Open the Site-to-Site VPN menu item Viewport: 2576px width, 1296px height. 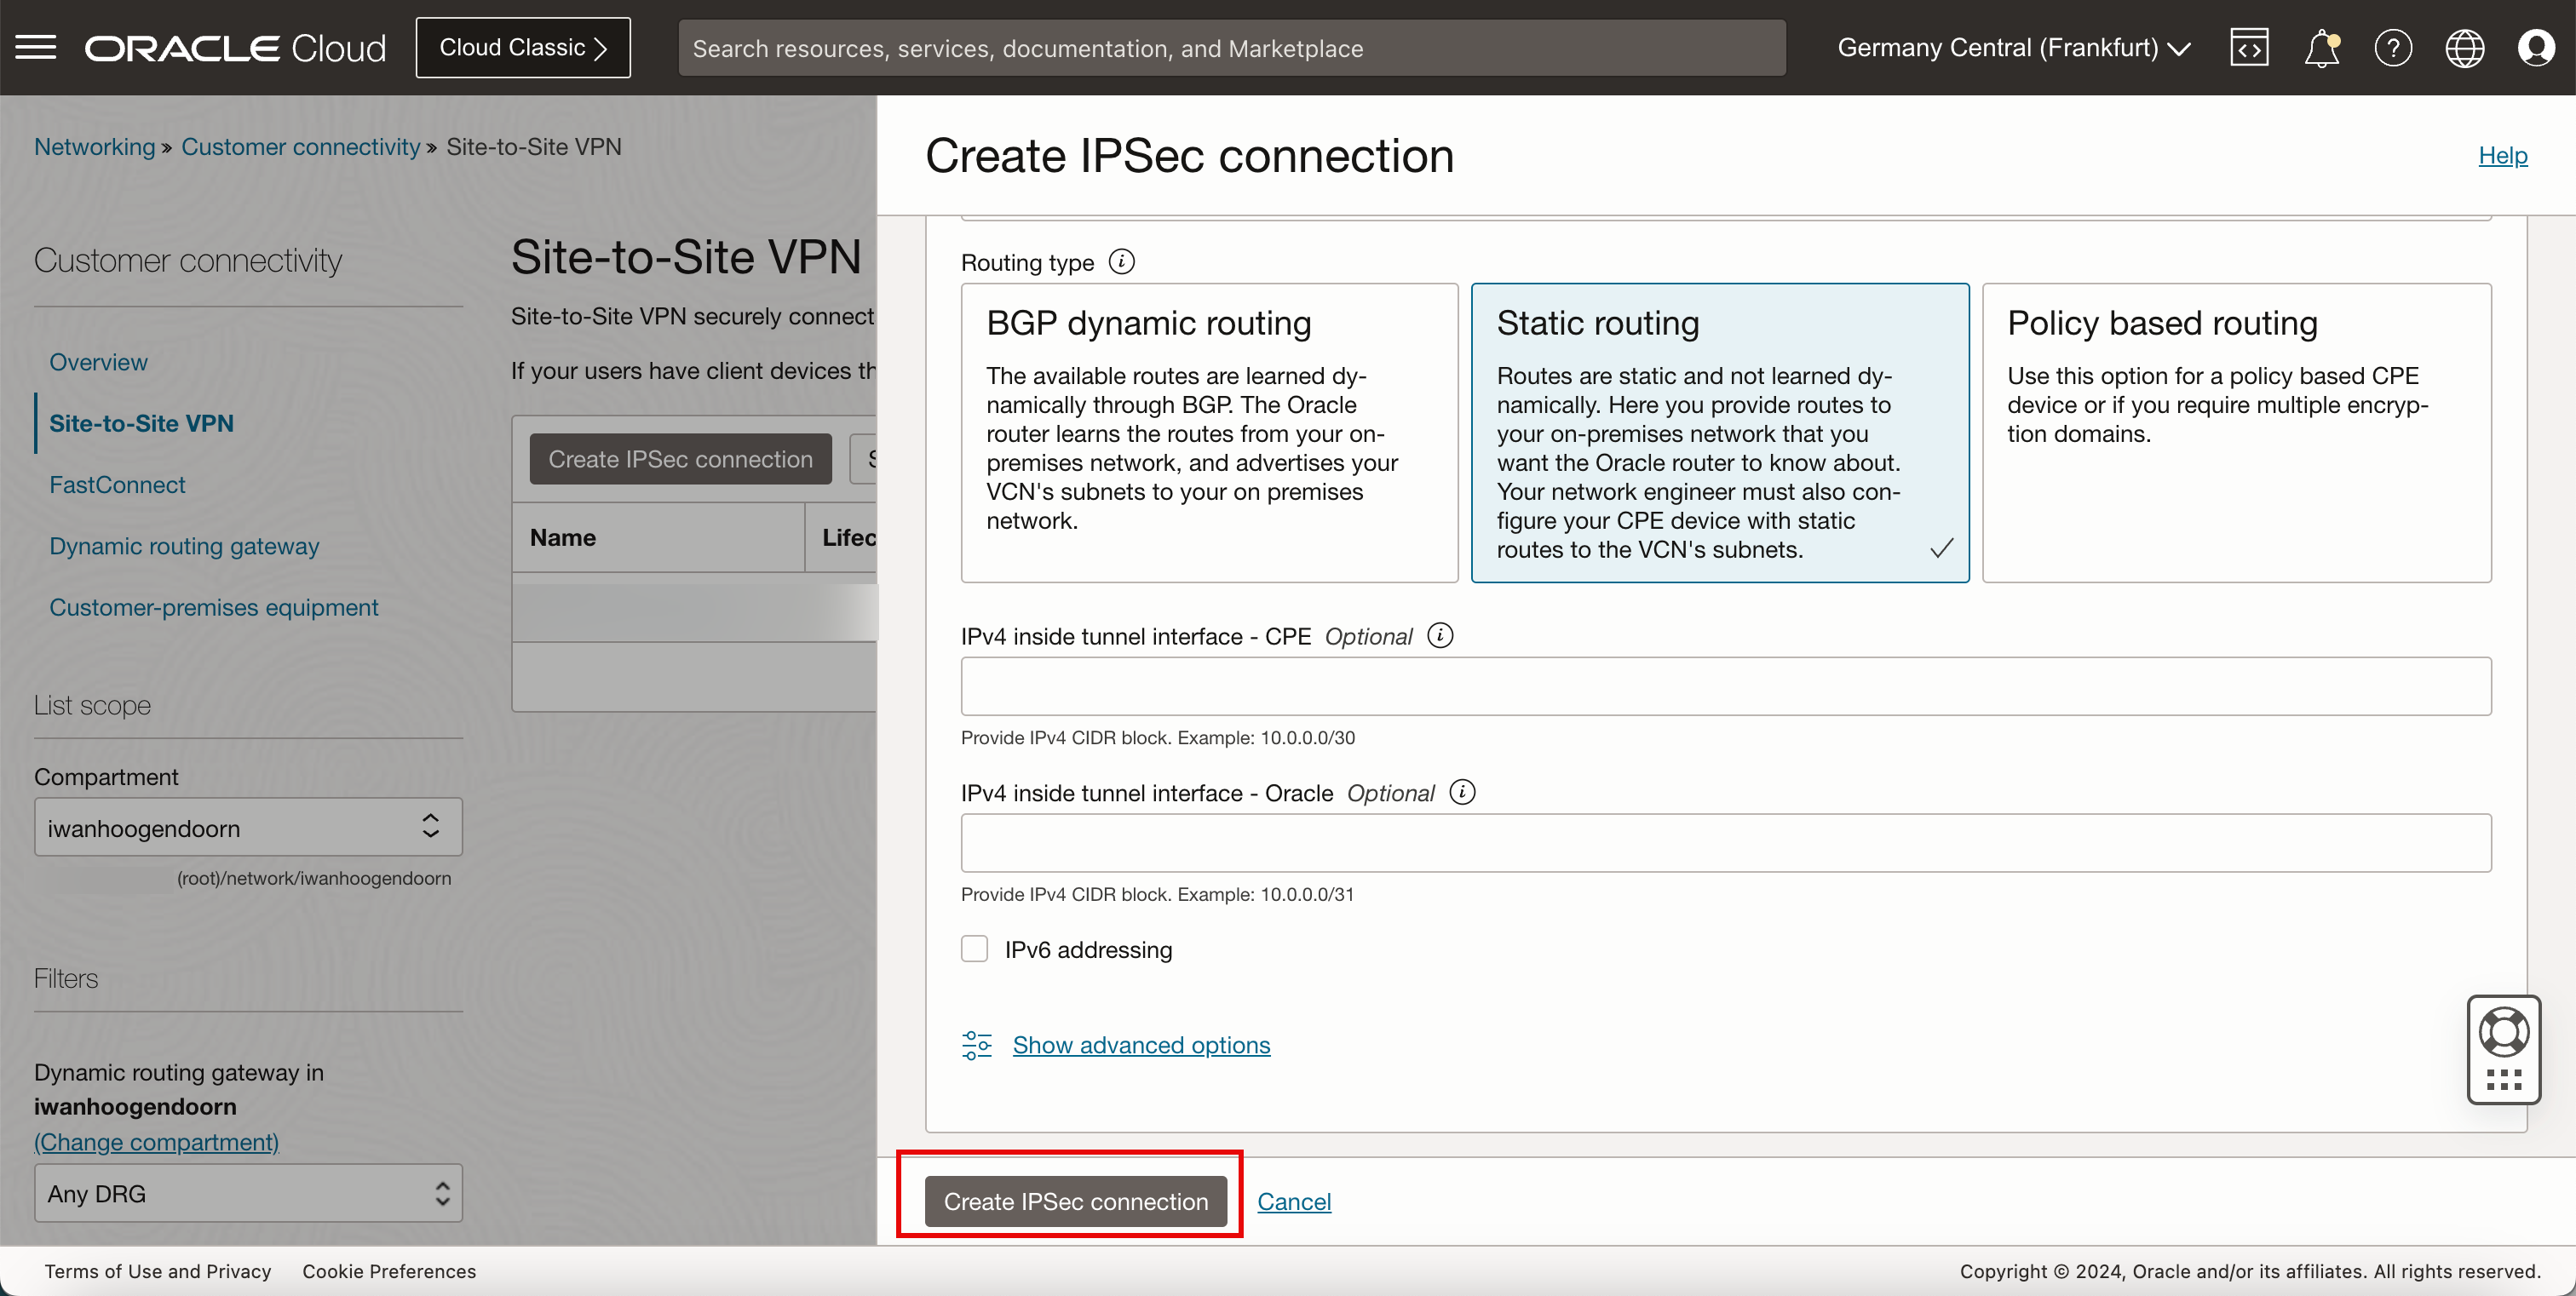pyautogui.click(x=141, y=421)
